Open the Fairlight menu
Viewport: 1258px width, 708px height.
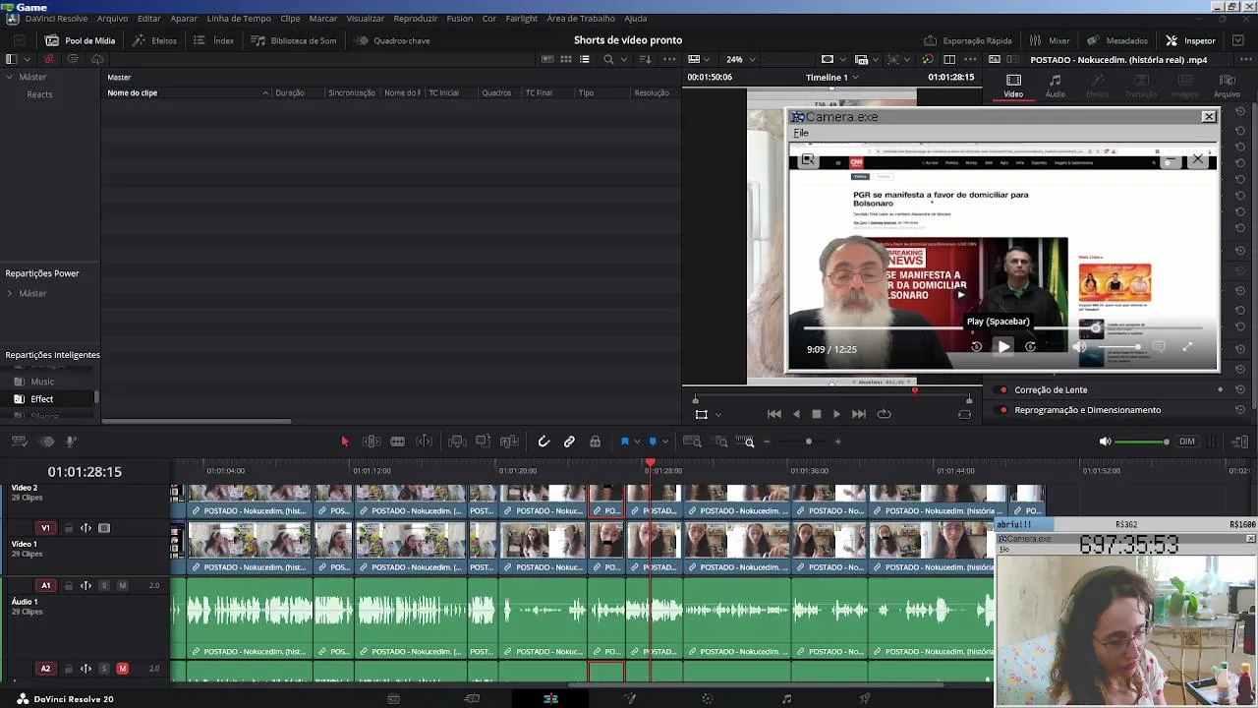522,19
